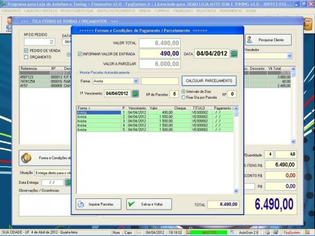Image resolution: width=315 pixels, height=236 pixels.
Task: Open the FINANCEIRO menu
Action: coord(183,11)
